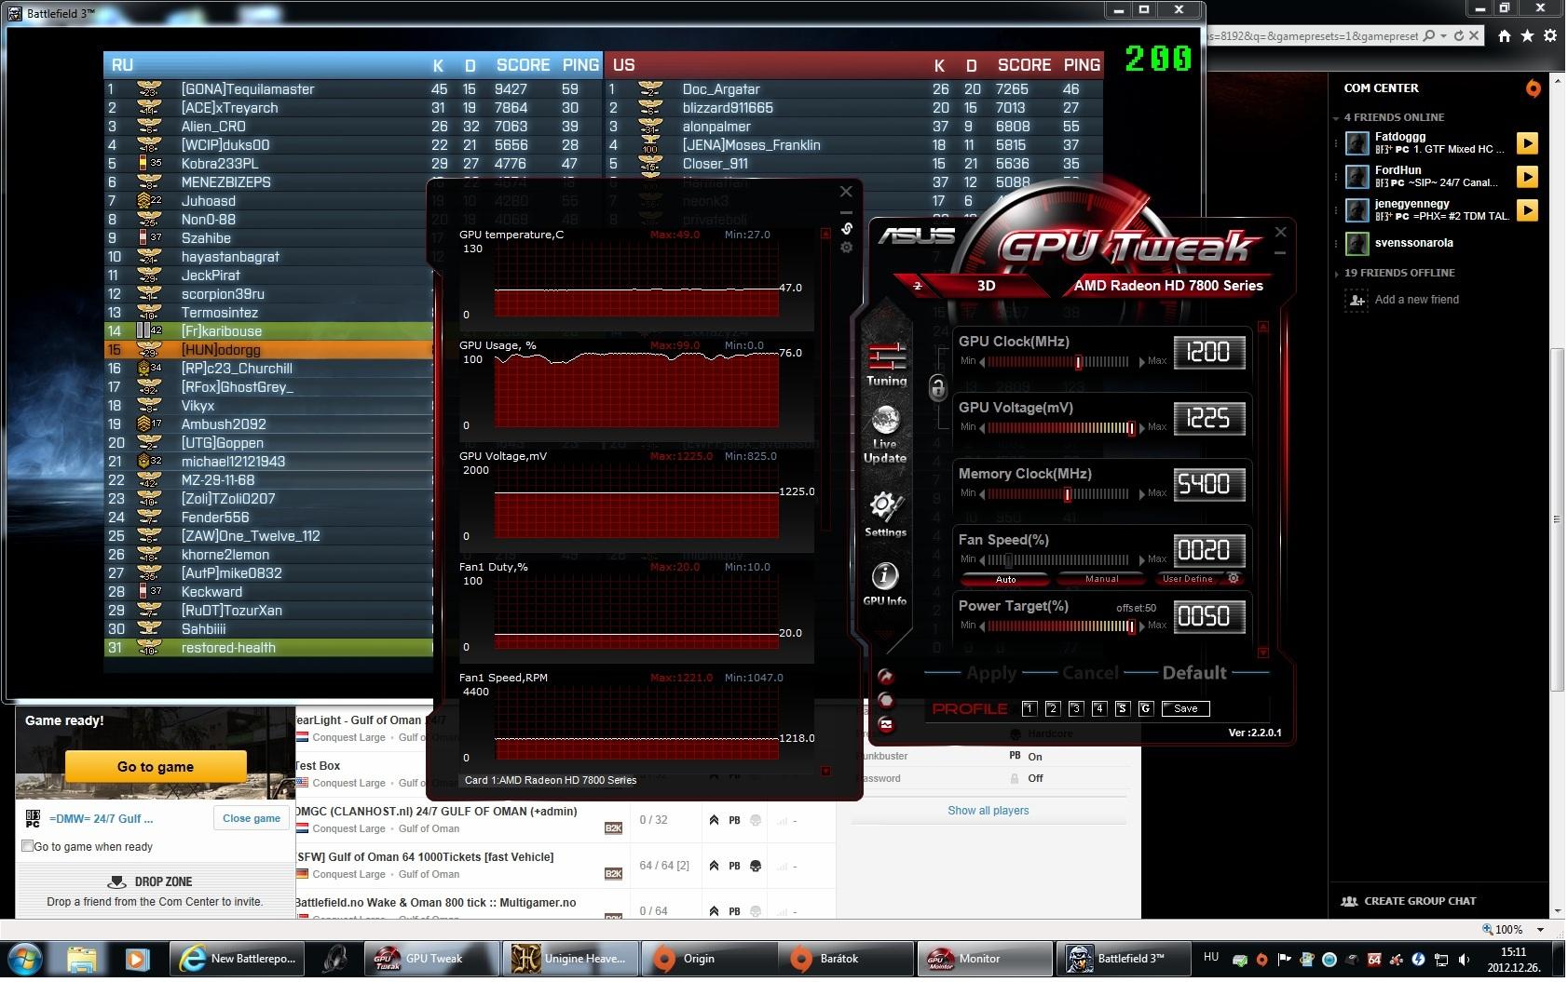Click GPU Clock slider Min arrow

982,362
